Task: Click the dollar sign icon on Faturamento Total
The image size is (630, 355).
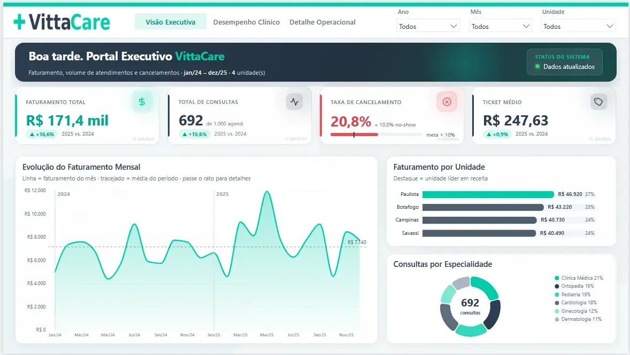Action: (142, 102)
